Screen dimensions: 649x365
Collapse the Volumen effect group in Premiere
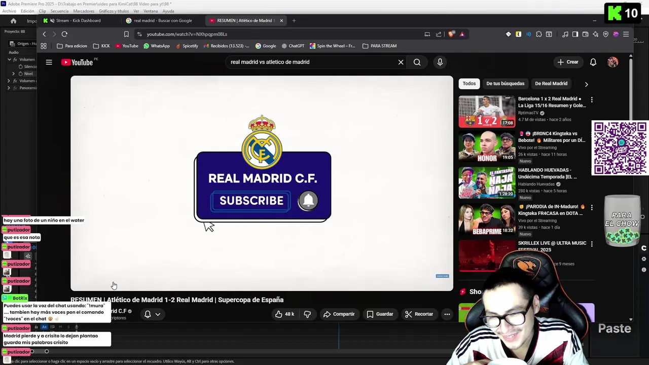pos(9,59)
